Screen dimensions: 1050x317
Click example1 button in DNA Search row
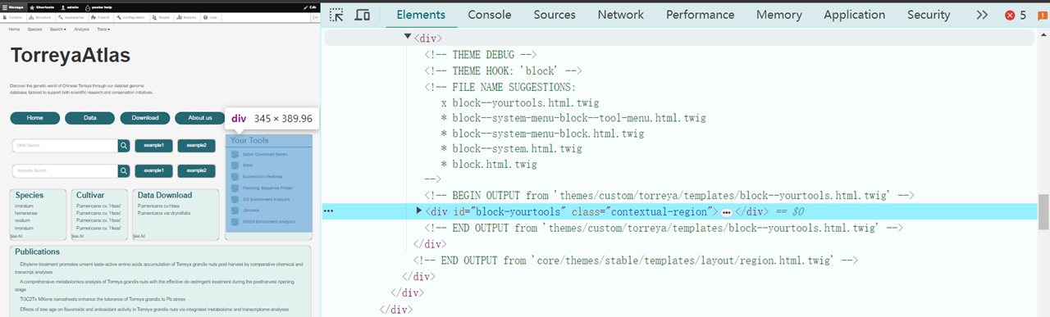point(153,146)
